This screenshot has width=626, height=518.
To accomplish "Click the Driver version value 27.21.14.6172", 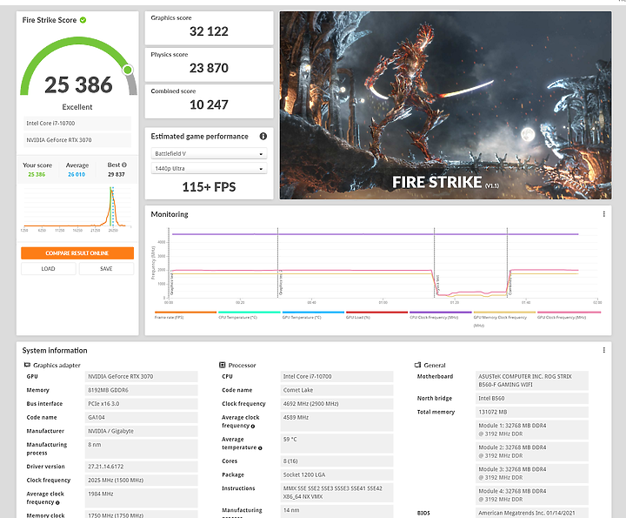I will 142,467.
